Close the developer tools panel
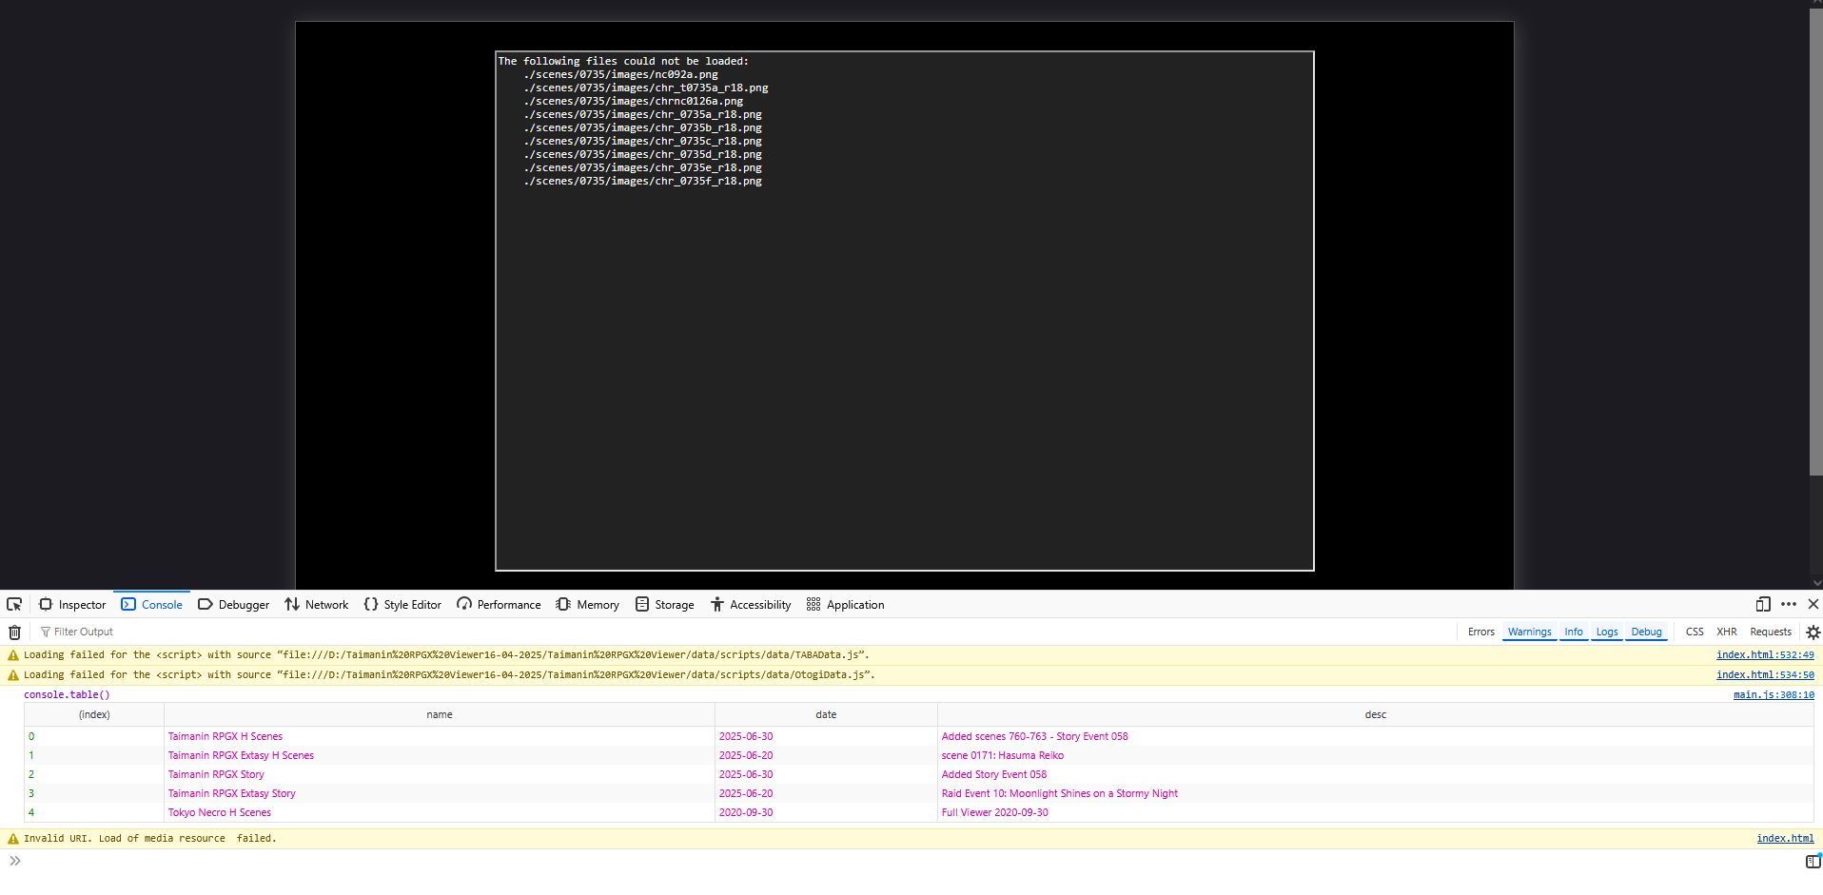1823x895 pixels. 1813,605
